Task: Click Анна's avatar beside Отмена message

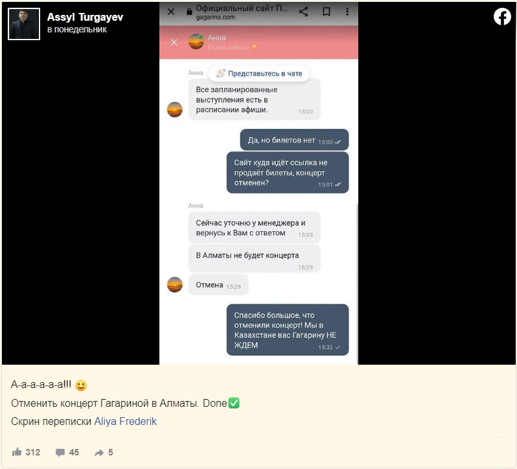Action: point(175,285)
